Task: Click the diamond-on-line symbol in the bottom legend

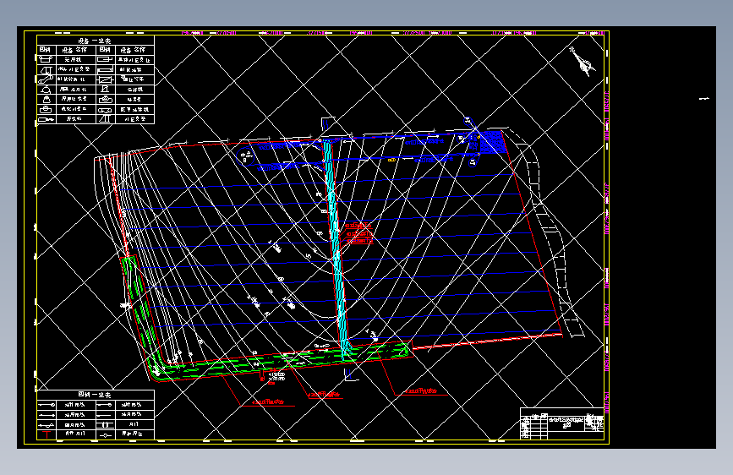Action: coord(106,434)
